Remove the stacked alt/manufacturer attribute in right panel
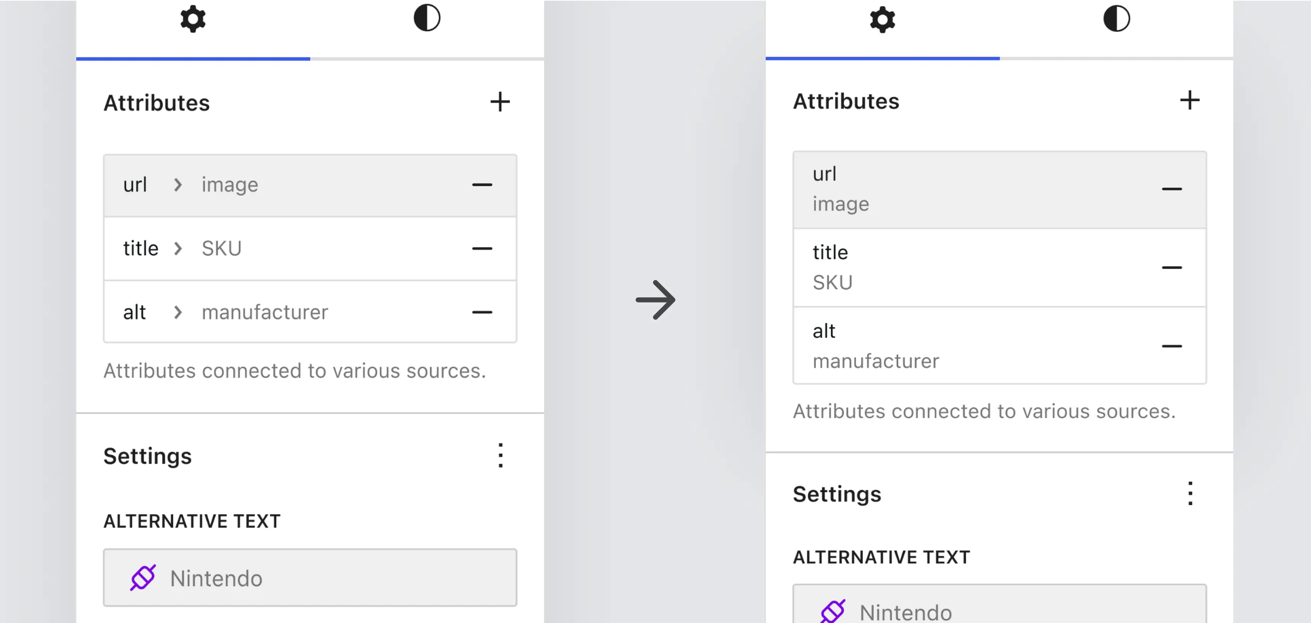This screenshot has width=1311, height=623. click(x=1171, y=347)
